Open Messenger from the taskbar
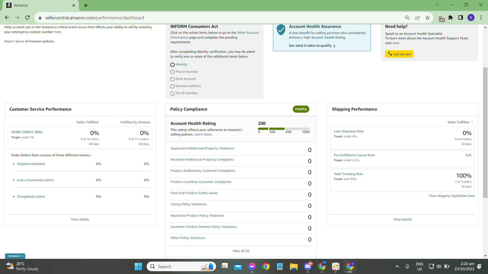 pos(252,266)
